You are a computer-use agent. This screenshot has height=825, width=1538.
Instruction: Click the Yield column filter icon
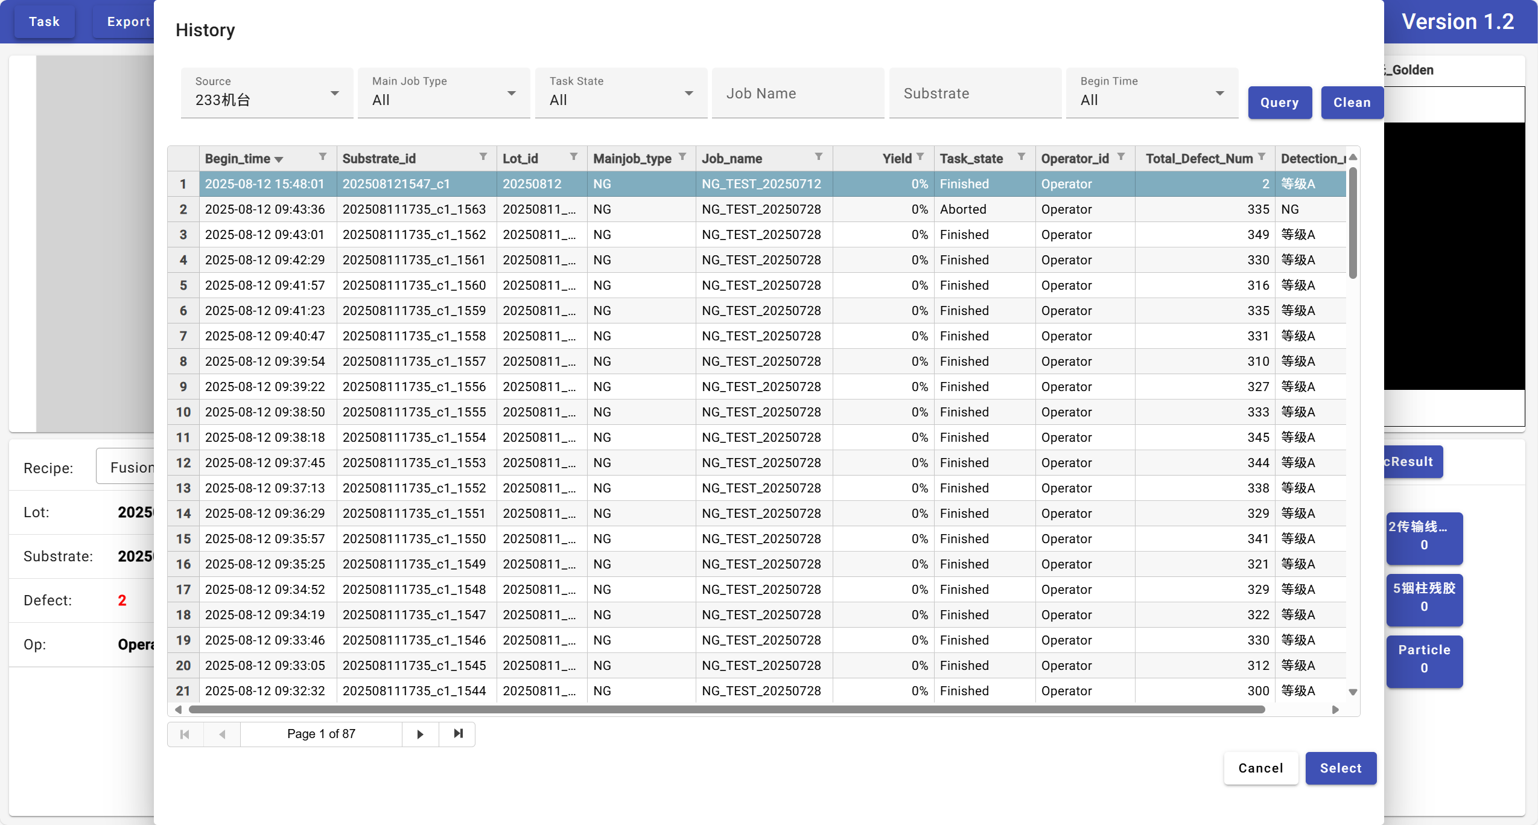coord(920,157)
